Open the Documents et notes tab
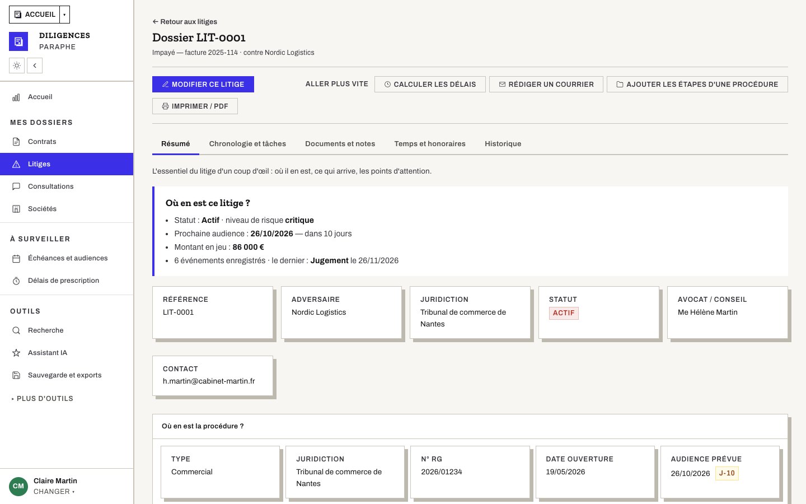This screenshot has height=504, width=806. tap(340, 144)
